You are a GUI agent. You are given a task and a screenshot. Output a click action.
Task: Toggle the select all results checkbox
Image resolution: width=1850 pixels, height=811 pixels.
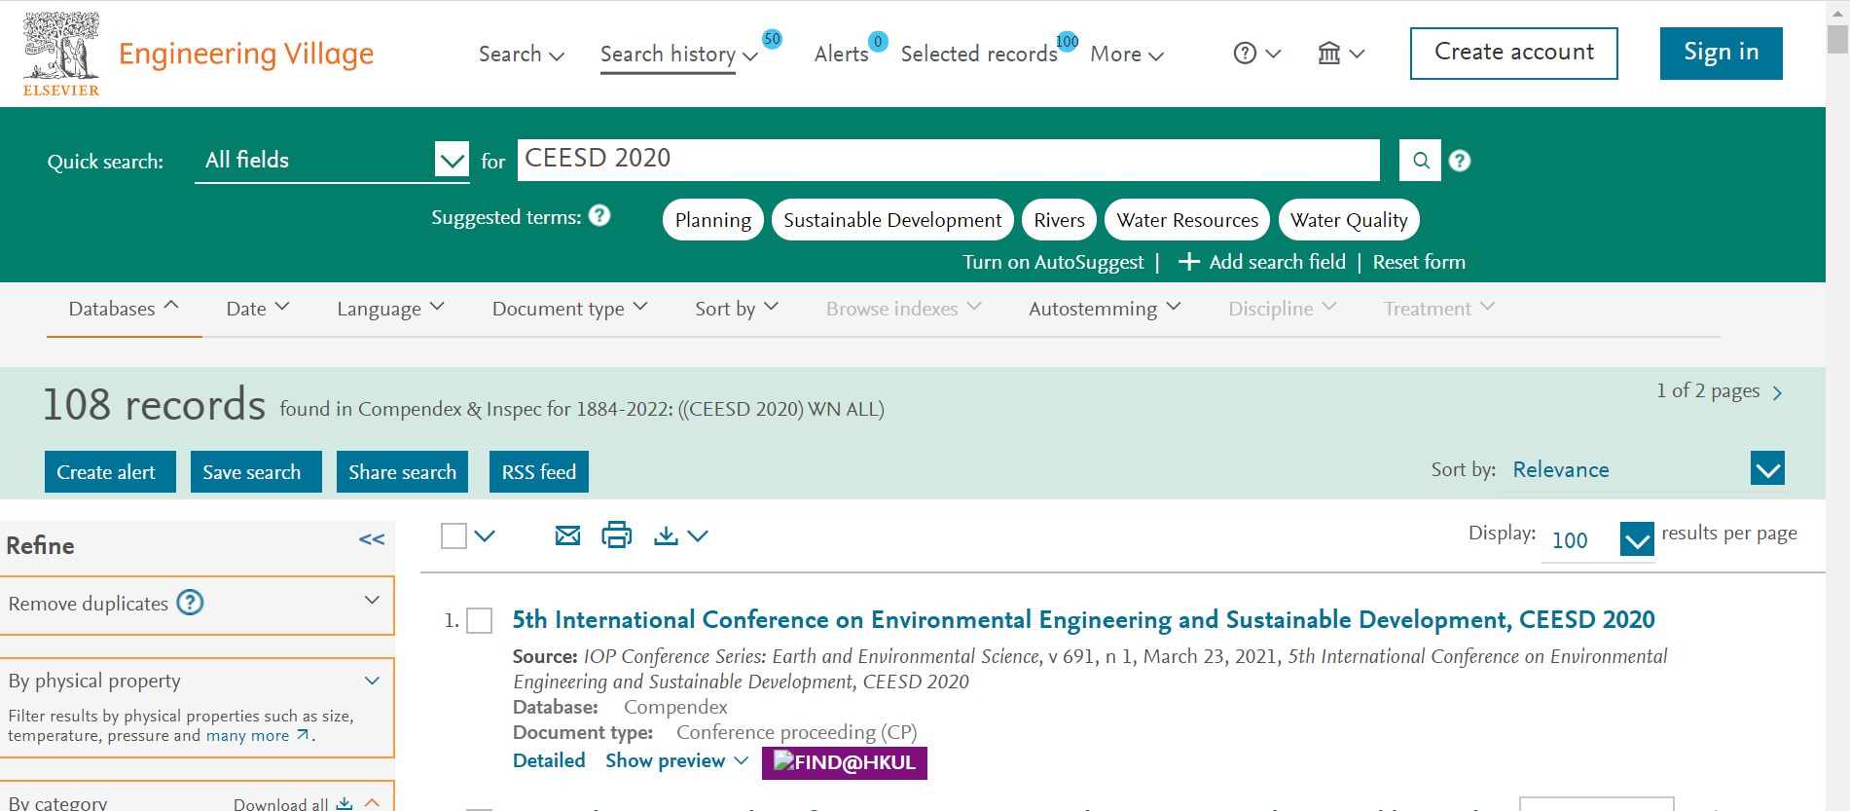pyautogui.click(x=453, y=535)
